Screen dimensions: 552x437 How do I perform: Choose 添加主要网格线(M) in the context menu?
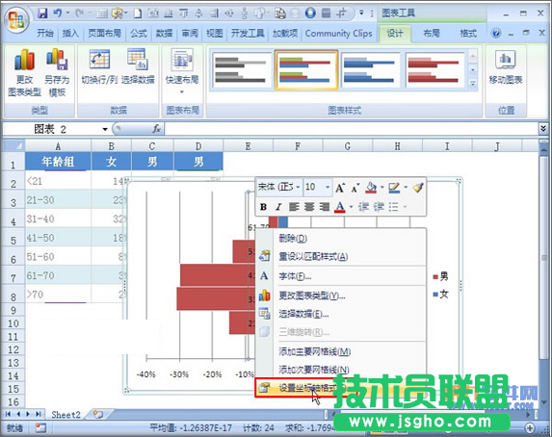341,351
